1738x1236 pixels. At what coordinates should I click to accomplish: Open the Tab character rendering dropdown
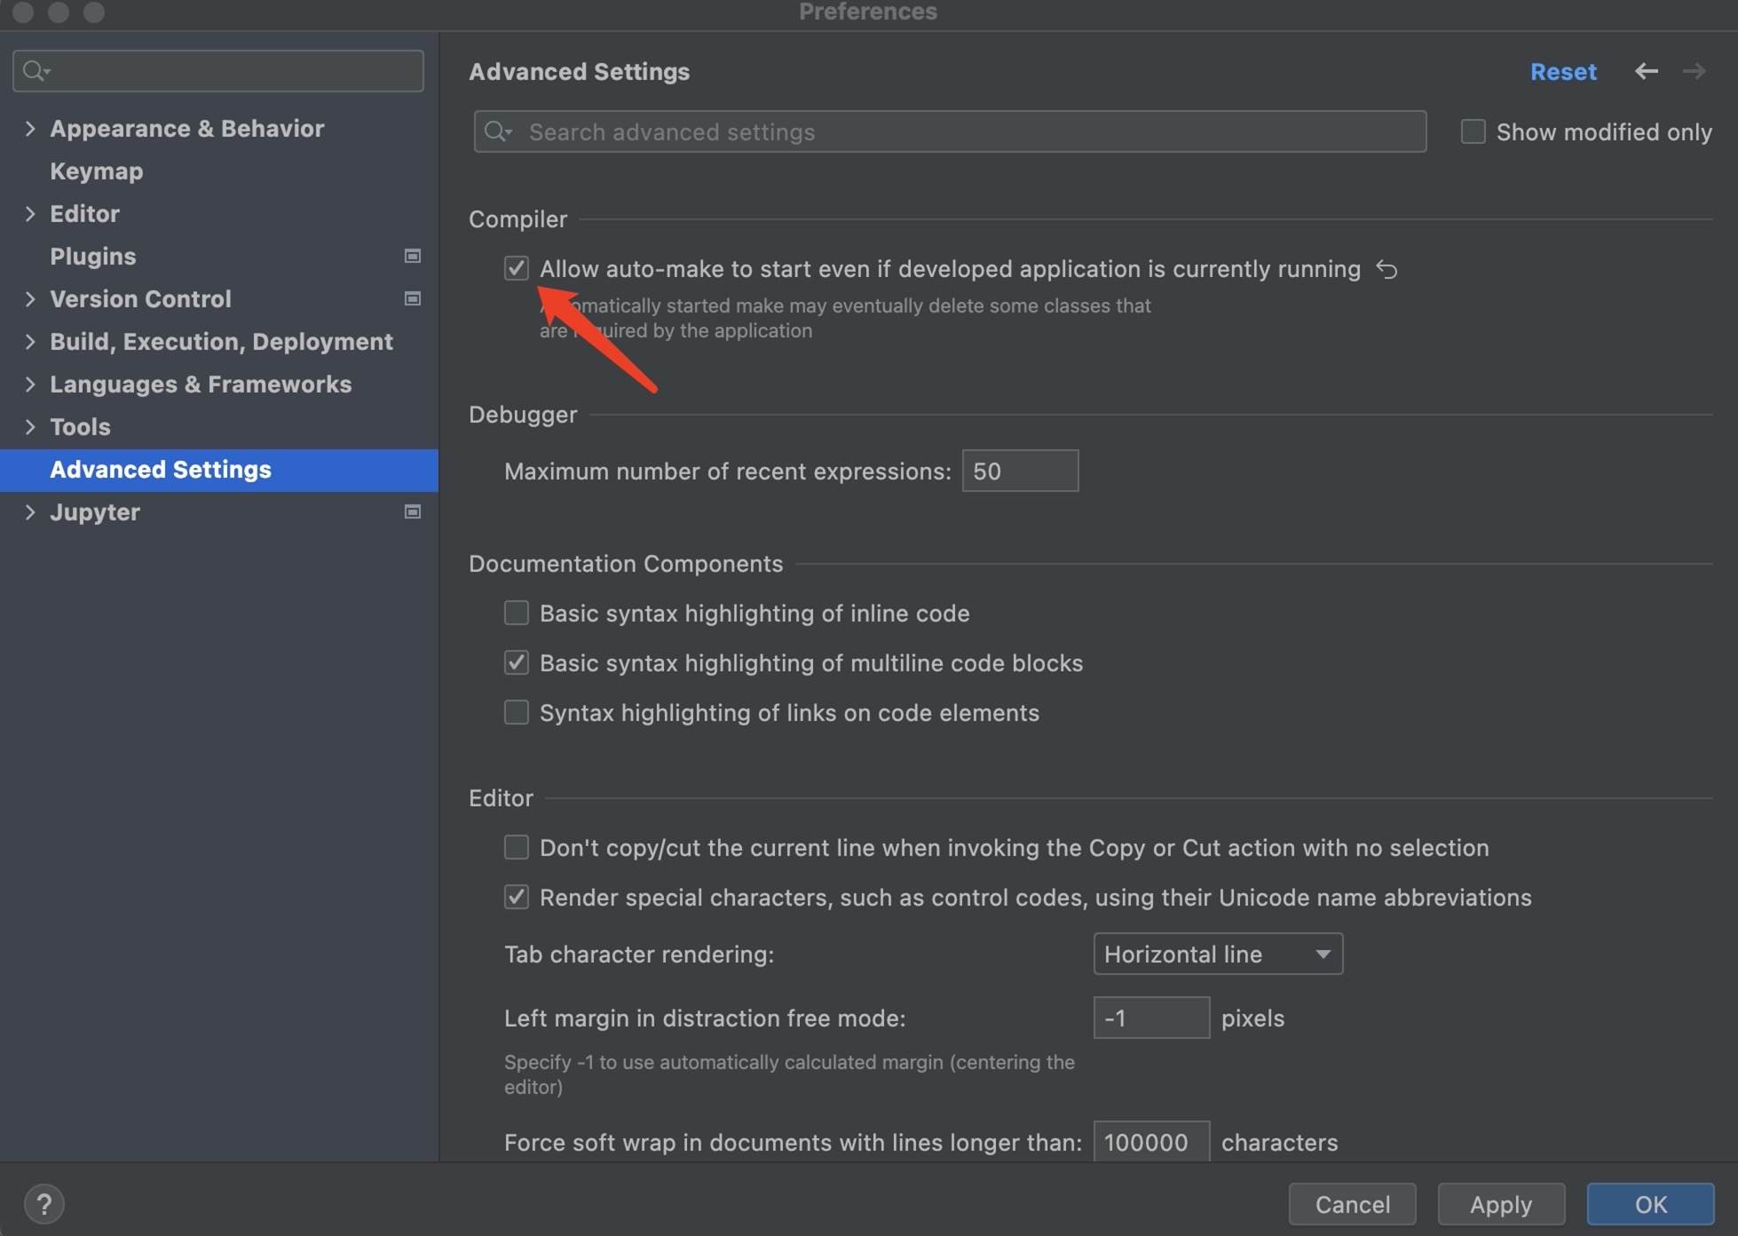pos(1217,954)
